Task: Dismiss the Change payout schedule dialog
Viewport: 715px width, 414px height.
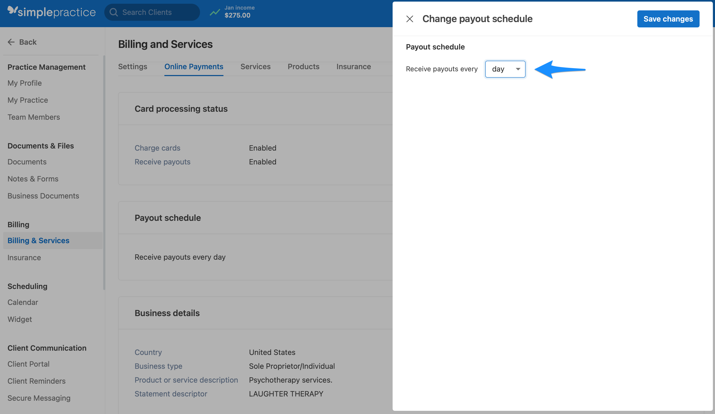Action: [x=410, y=19]
